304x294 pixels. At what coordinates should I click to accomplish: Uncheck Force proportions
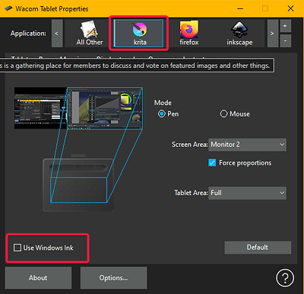212,163
